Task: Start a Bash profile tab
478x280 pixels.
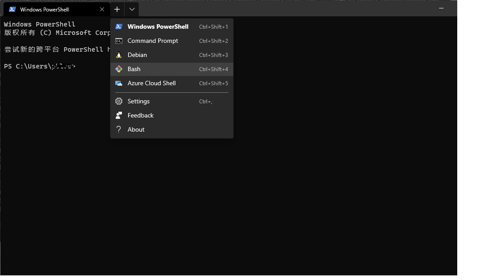Action: click(x=172, y=69)
